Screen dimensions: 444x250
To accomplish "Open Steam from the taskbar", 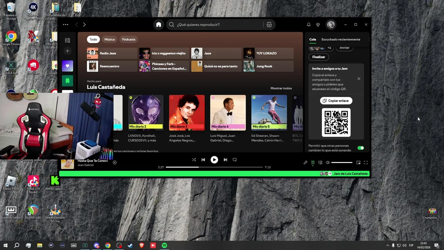I will 130,245.
